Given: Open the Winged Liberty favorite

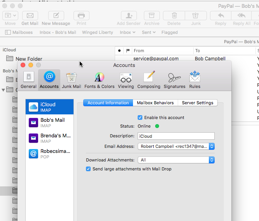Looking at the screenshot, I should (x=98, y=32).
